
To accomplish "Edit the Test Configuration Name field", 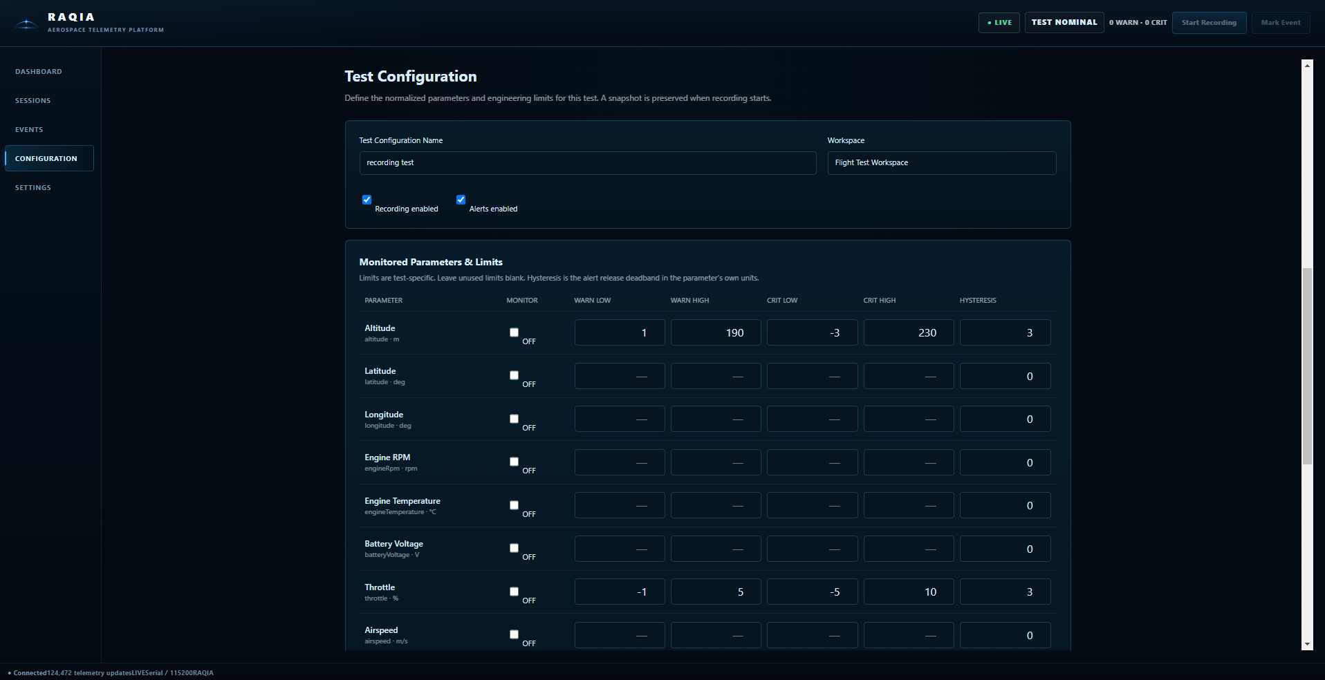I will point(588,163).
